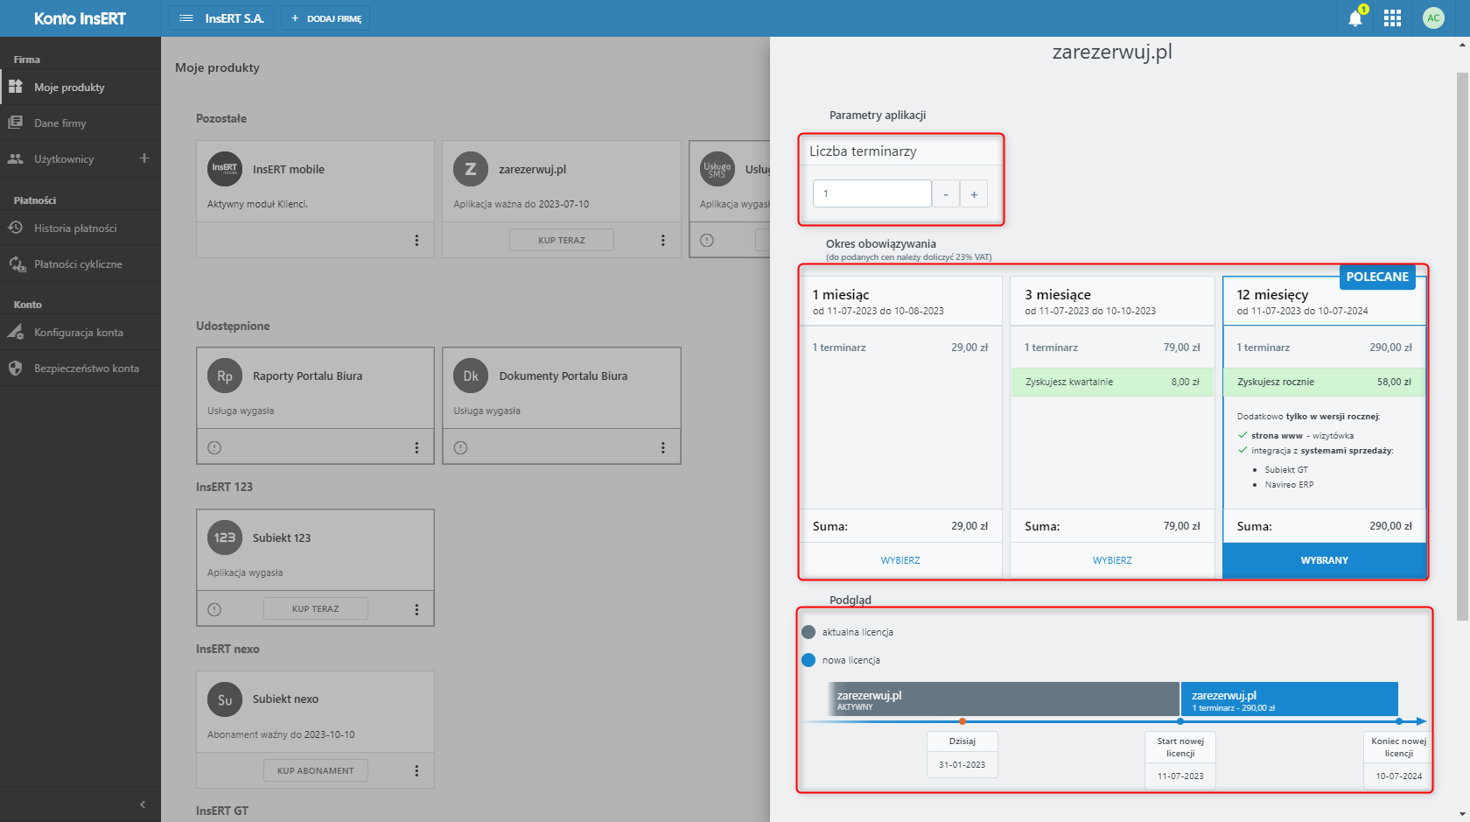Click the side panel vertical scrollbar
This screenshot has width=1470, height=822.
click(x=1462, y=347)
